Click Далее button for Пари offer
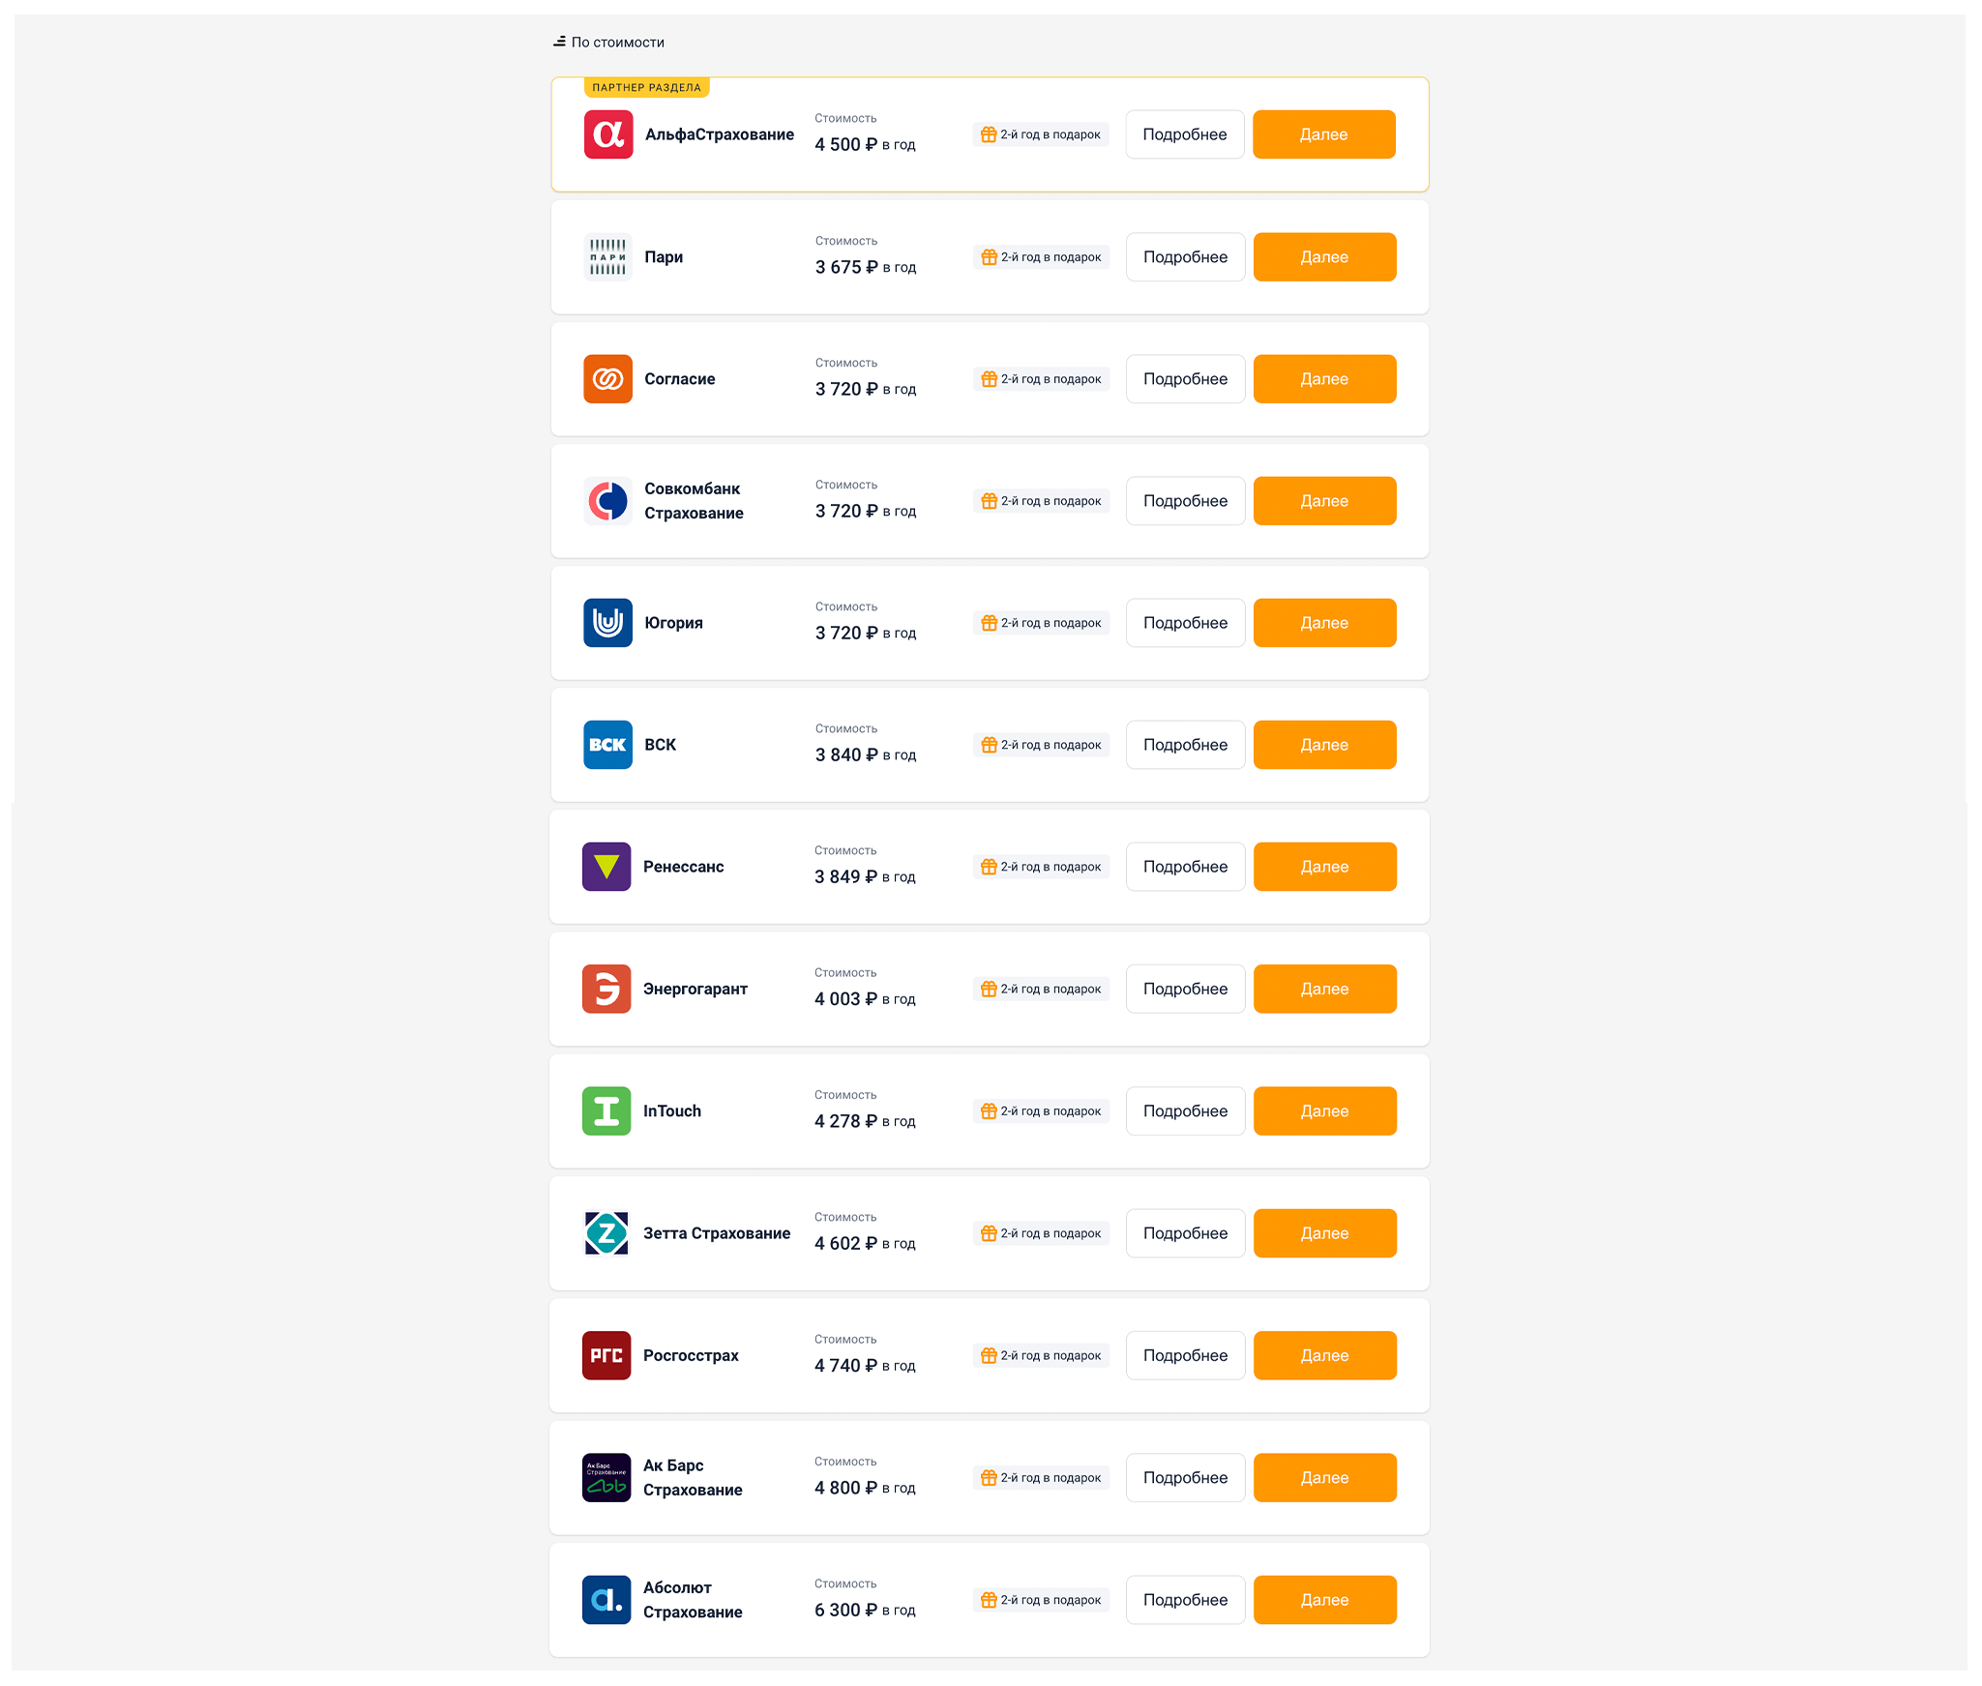 (1323, 256)
